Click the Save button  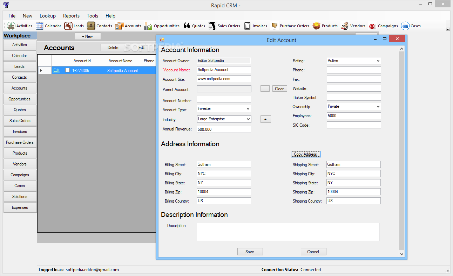tap(250, 252)
